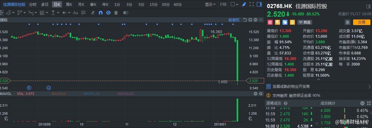Select the 15分 period
This screenshot has height=128, width=372.
pyautogui.click(x=153, y=4)
